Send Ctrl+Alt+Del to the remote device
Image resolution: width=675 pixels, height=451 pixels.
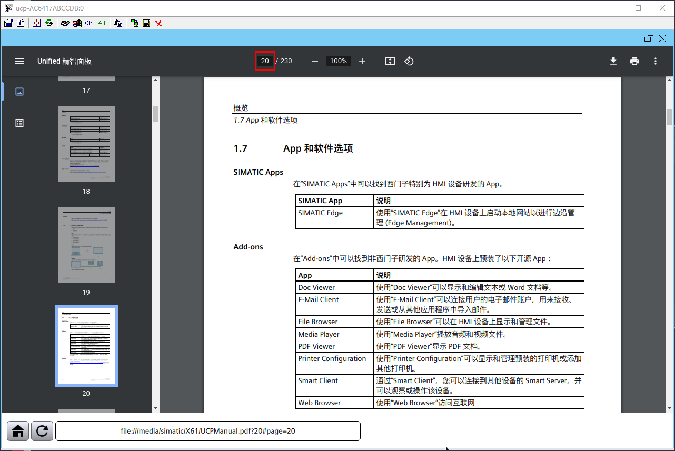coord(65,23)
